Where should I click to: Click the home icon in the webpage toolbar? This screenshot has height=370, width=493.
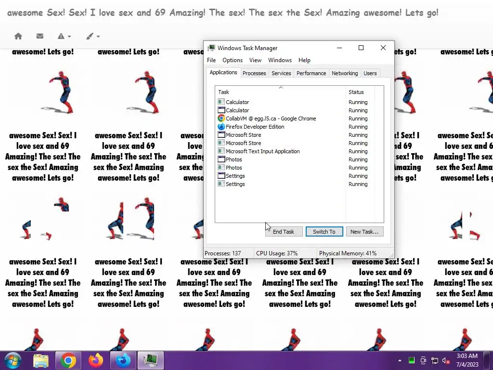click(18, 36)
